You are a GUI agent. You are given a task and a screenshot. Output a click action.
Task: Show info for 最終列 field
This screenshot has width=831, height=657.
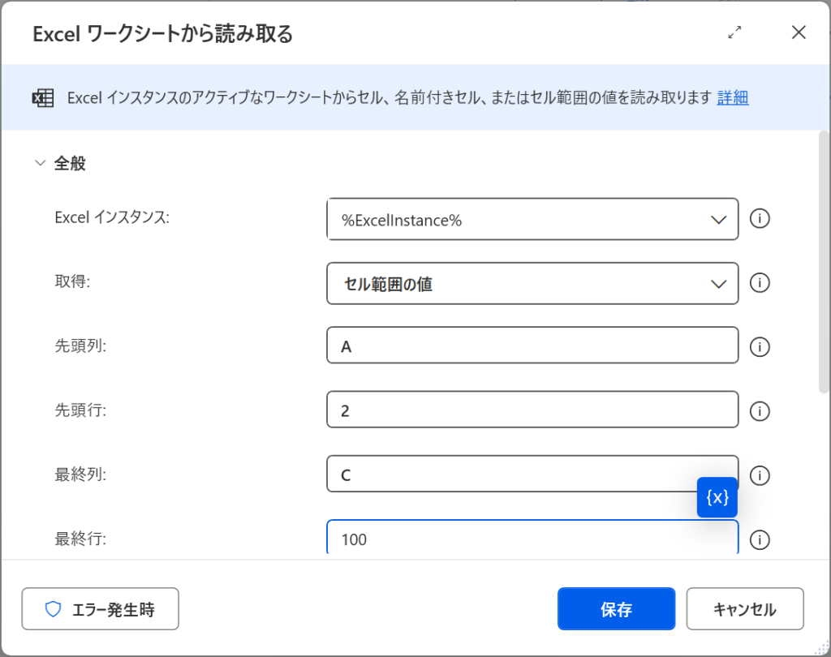click(x=760, y=475)
